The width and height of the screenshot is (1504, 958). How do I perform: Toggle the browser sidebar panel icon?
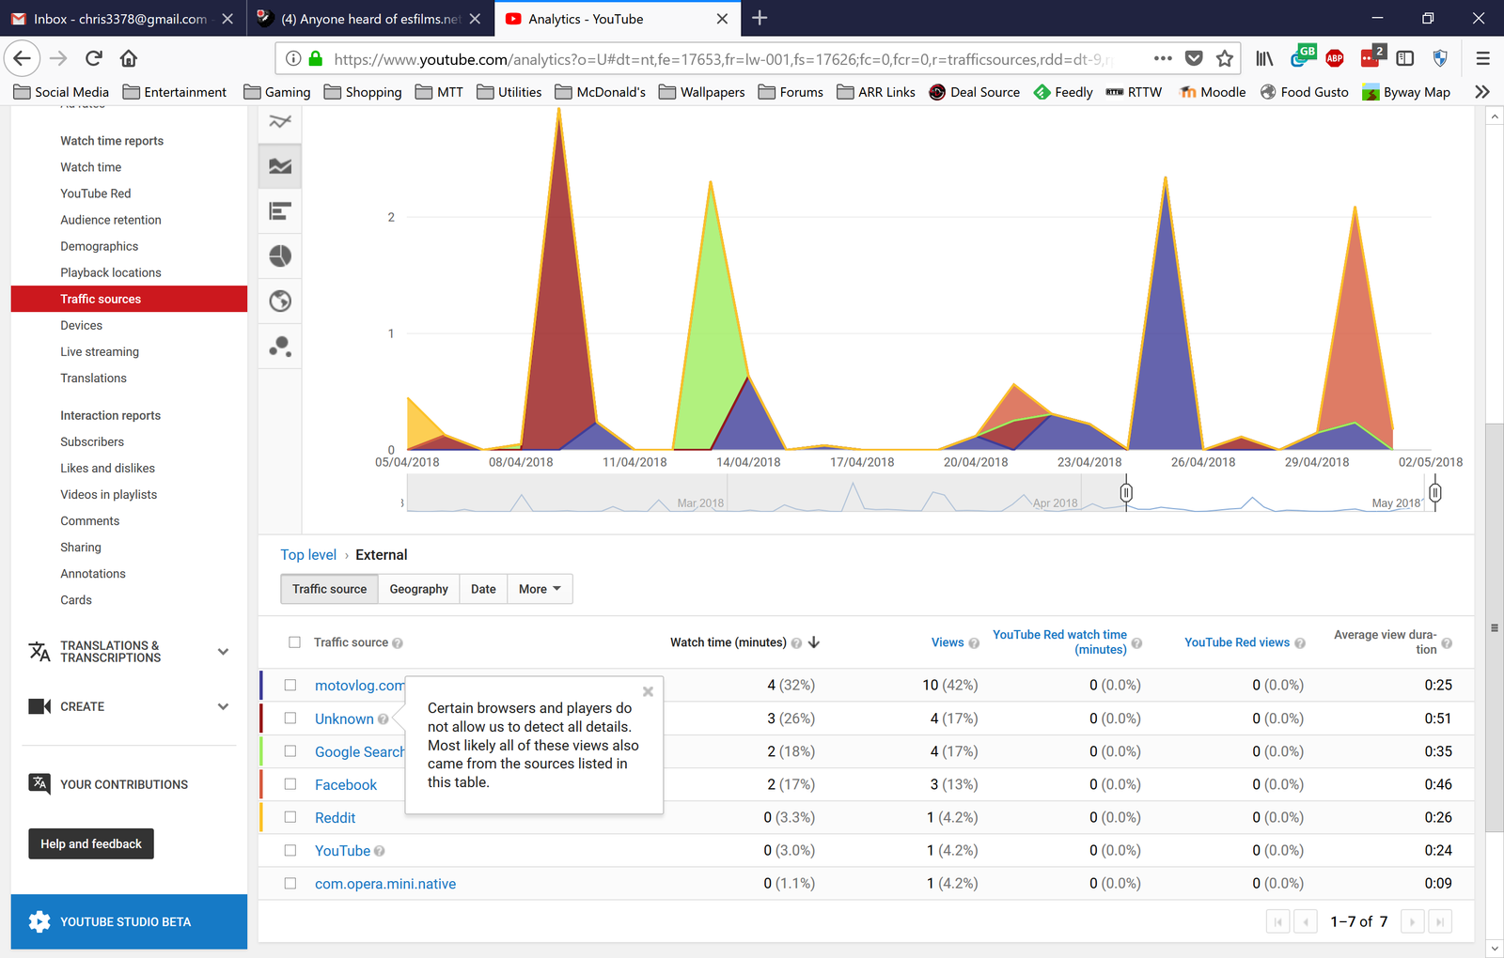[1405, 58]
